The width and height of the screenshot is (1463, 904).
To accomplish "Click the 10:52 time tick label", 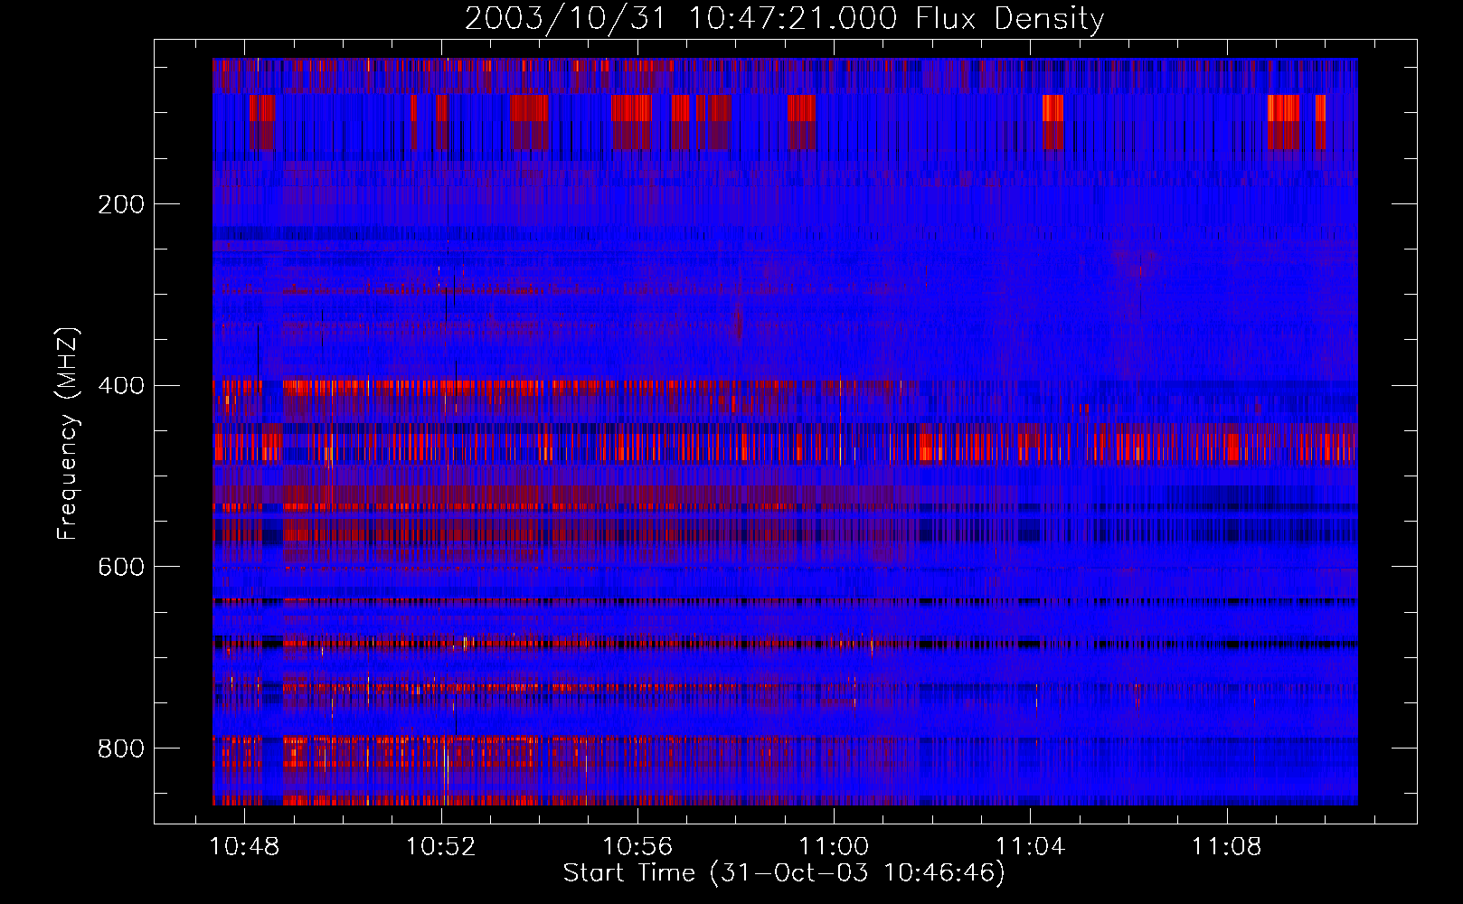I will pos(440,847).
